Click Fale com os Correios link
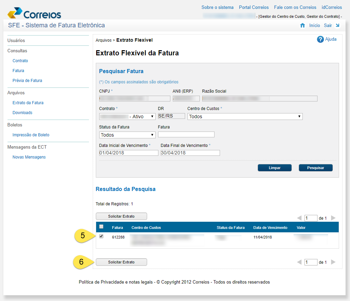350x301 pixels. pos(295,8)
